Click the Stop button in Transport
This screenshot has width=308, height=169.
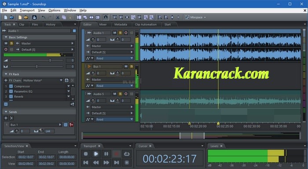point(86,154)
